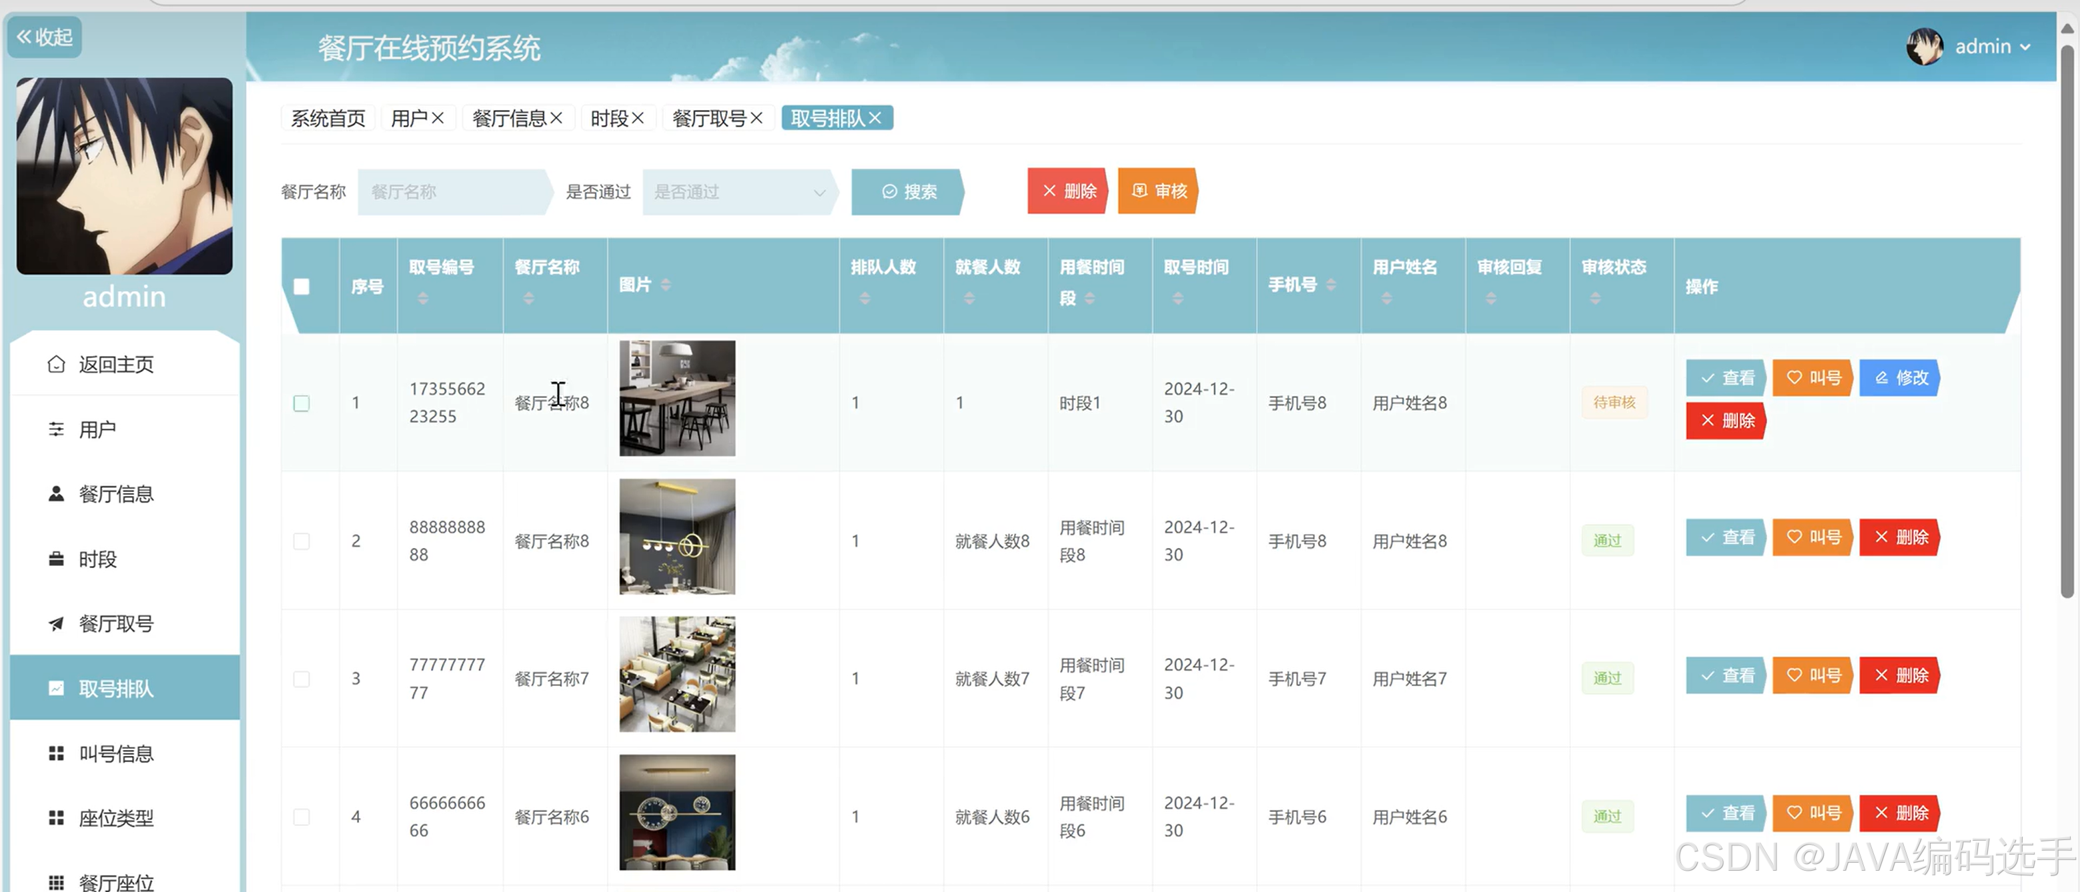Click 查看 for row 2
This screenshot has width=2080, height=892.
point(1726,537)
